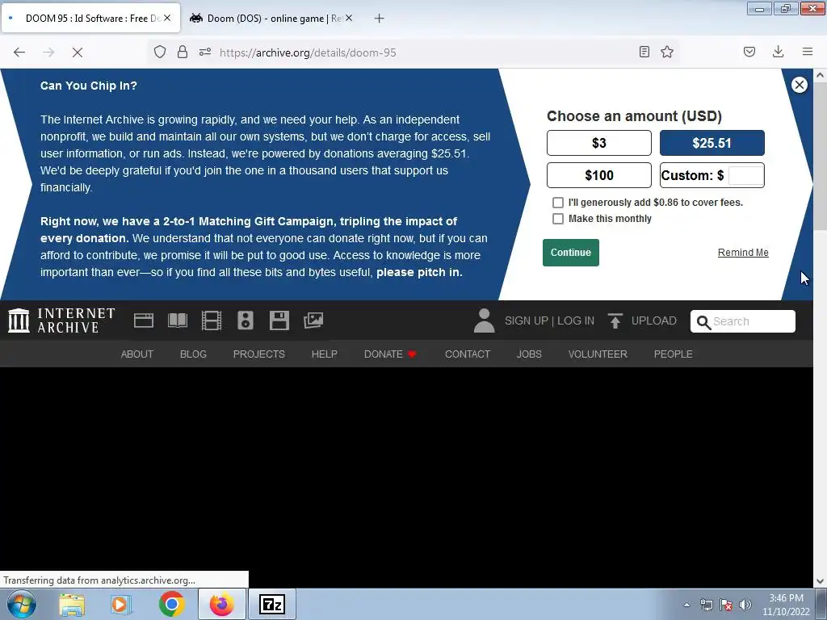View site security padlock info

183,52
